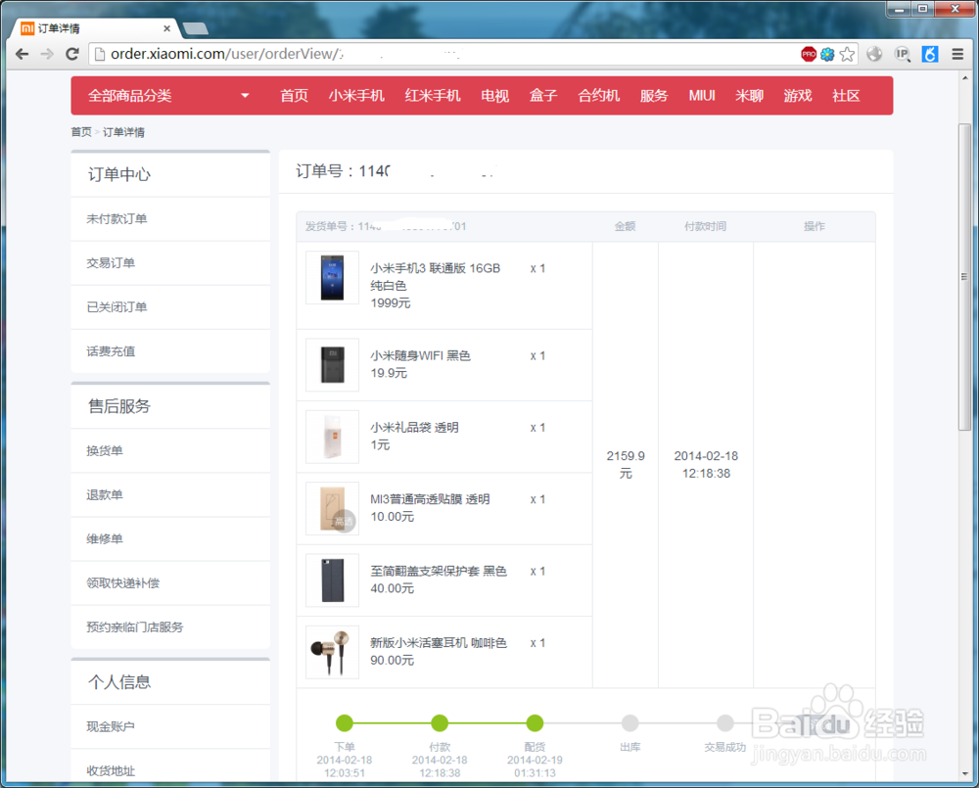
Task: Click the globe extension icon
Action: pos(874,54)
